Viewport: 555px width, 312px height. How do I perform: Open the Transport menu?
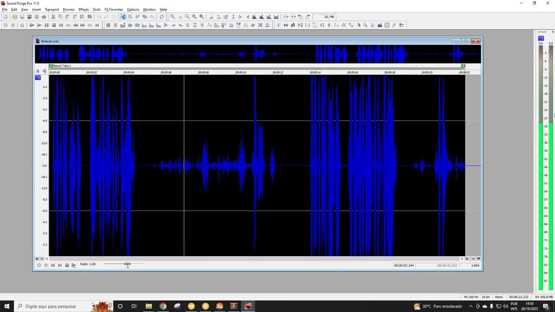coord(52,10)
